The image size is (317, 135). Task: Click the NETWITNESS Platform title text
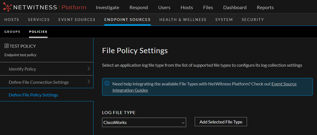[50, 7]
